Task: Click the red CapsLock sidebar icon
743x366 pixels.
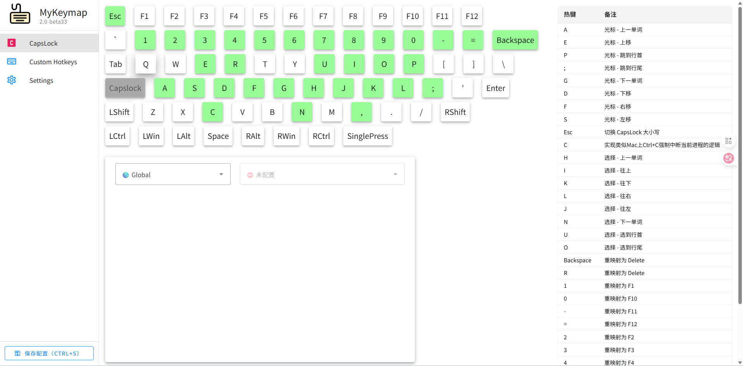Action: 12,43
